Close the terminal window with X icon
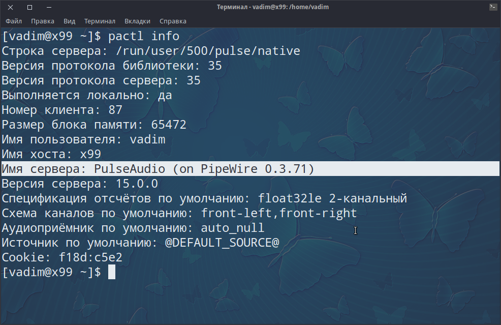501x325 pixels. point(10,7)
